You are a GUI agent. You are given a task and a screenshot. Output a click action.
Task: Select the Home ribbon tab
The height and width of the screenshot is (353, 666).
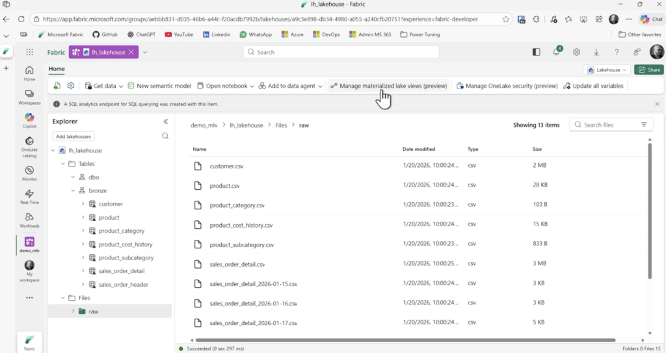click(x=57, y=68)
